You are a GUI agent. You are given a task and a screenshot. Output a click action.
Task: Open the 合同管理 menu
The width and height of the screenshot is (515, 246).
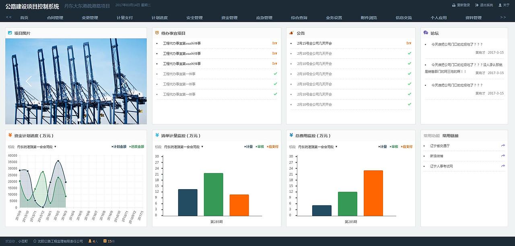55,18
